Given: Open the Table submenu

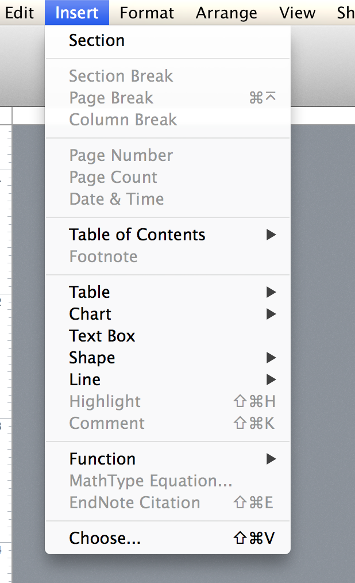Looking at the screenshot, I should click(x=90, y=292).
